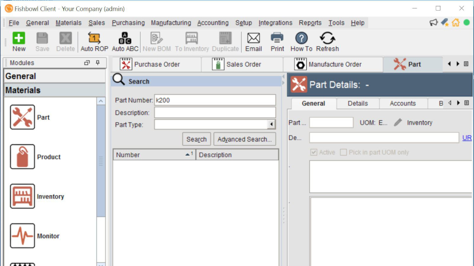Open the Tools menu
Image resolution: width=474 pixels, height=266 pixels.
(x=336, y=23)
